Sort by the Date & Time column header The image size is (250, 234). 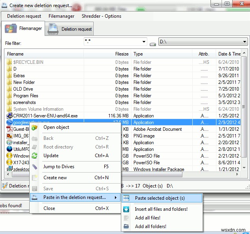tap(228, 54)
